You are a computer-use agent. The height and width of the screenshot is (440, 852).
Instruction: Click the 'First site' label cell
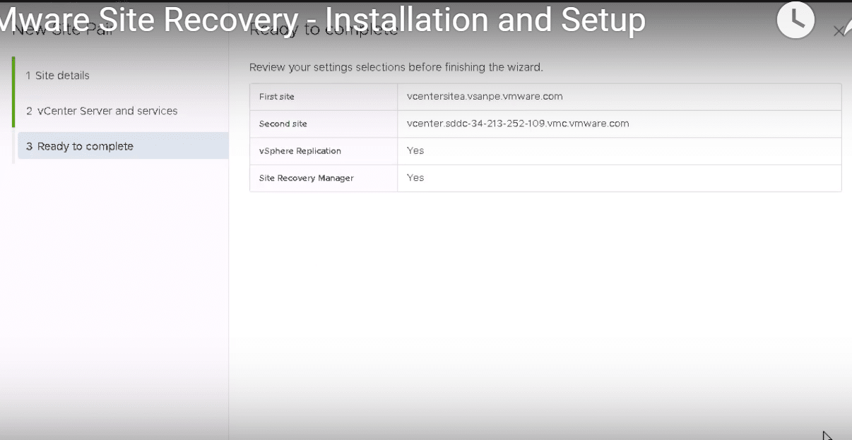324,97
